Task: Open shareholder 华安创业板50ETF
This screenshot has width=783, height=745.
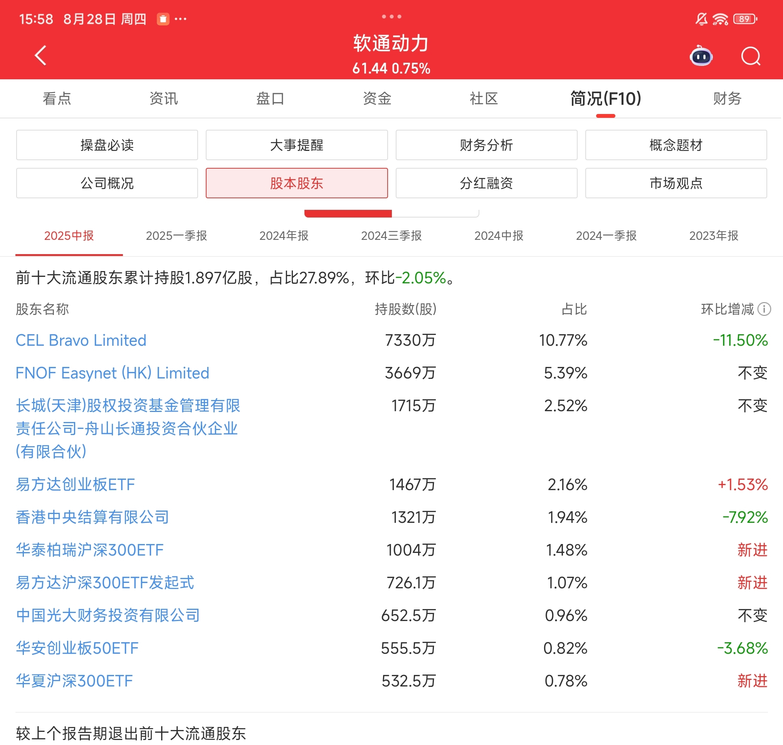Action: point(77,648)
